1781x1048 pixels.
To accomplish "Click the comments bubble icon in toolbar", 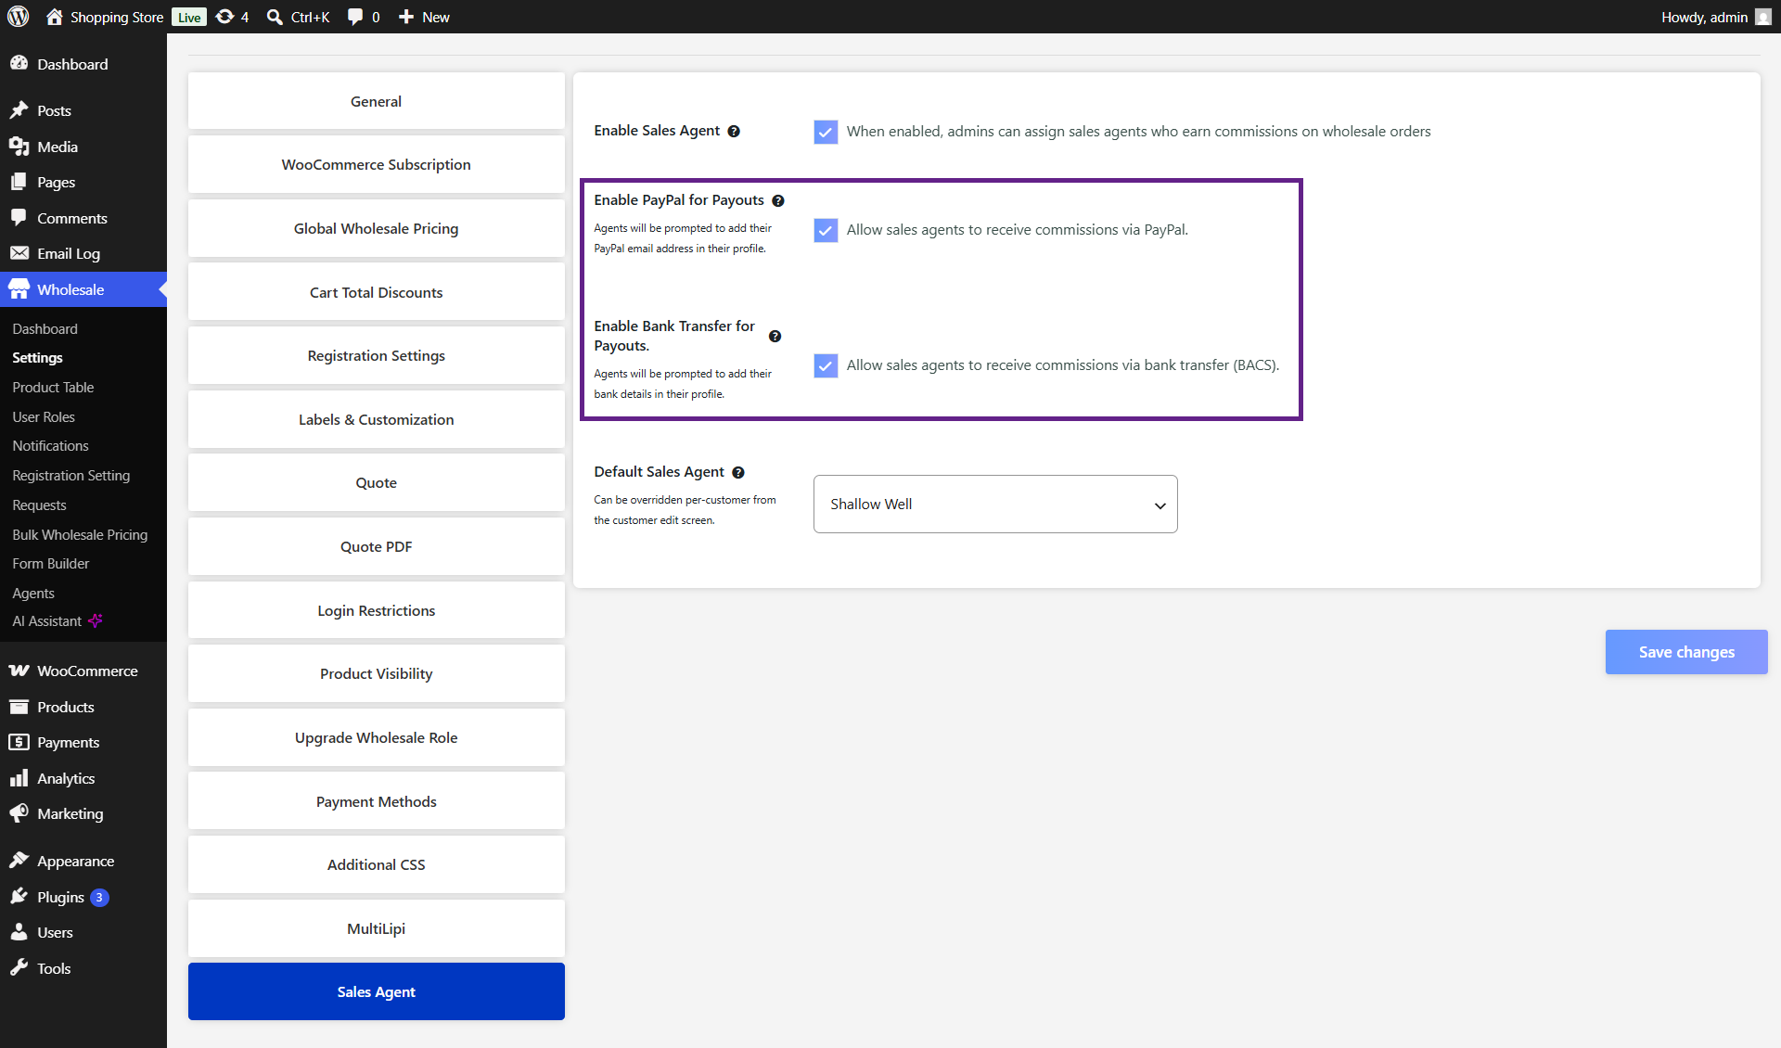I will tap(355, 17).
